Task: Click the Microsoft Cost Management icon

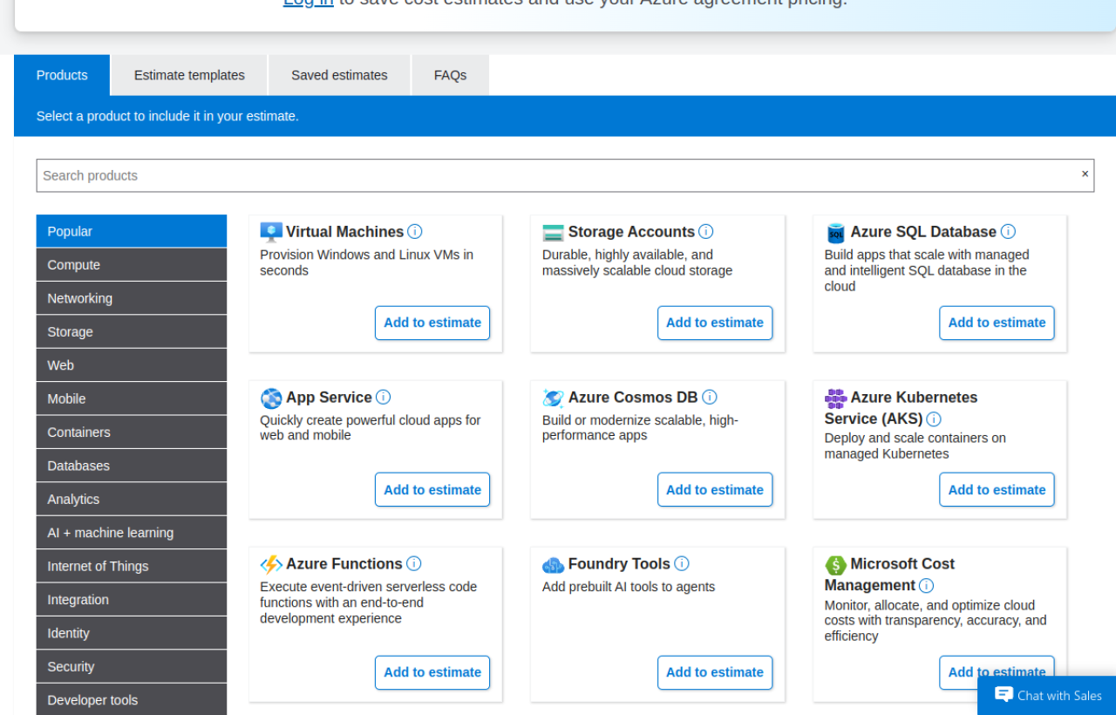Action: click(835, 565)
